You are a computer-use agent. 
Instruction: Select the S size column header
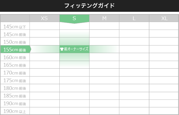74,18
